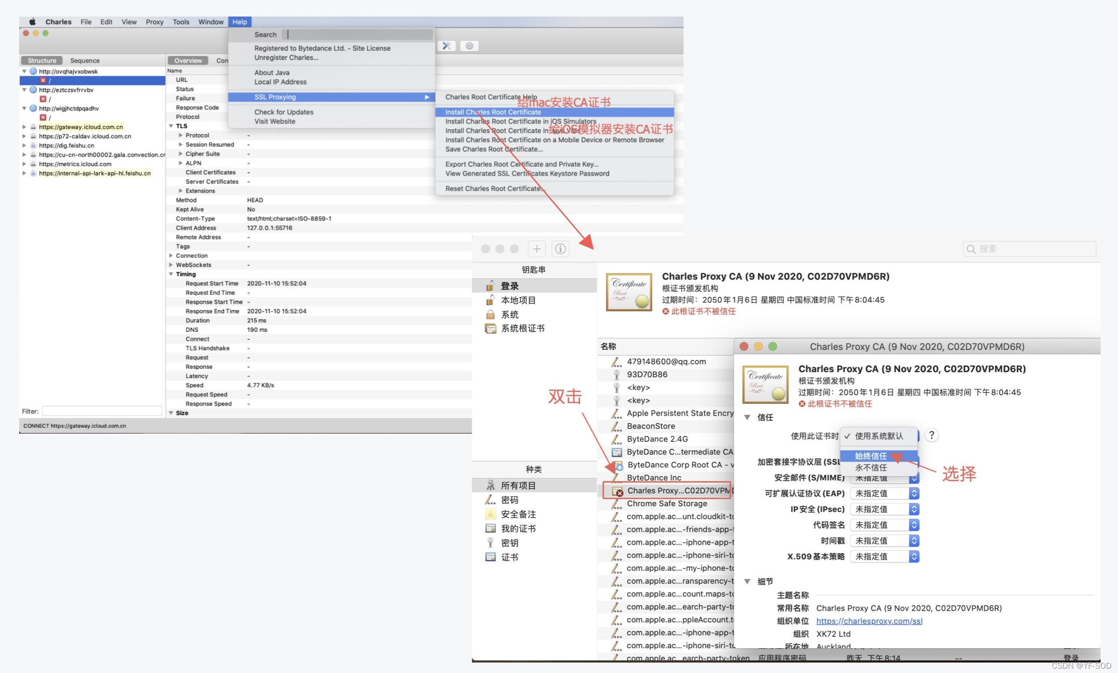This screenshot has height=673, width=1118.
Task: Click Save Charles Root Certificate... menu item
Action: point(494,149)
